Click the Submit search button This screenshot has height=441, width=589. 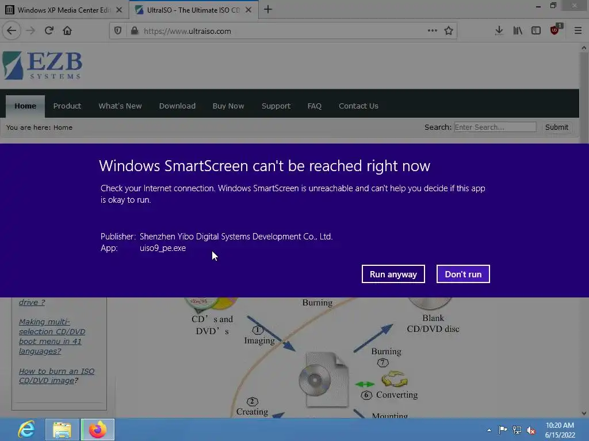point(557,127)
